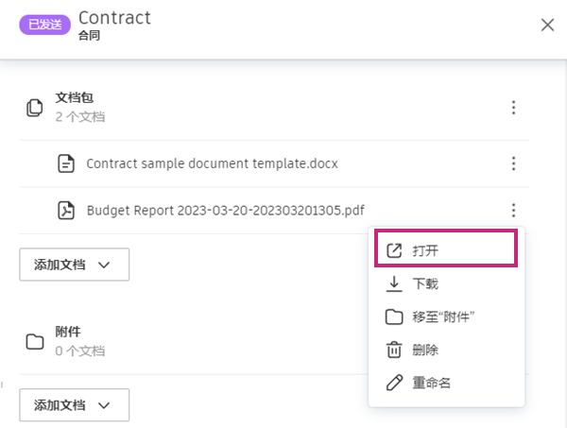Click the pencil rename icon
This screenshot has height=428, width=567.
click(395, 383)
